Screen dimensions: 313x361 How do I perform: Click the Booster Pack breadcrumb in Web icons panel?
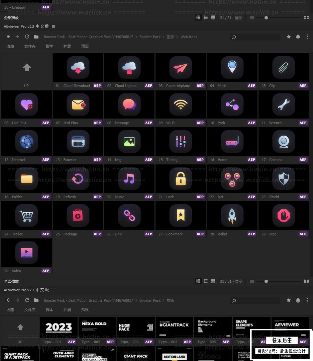pyautogui.click(x=150, y=37)
